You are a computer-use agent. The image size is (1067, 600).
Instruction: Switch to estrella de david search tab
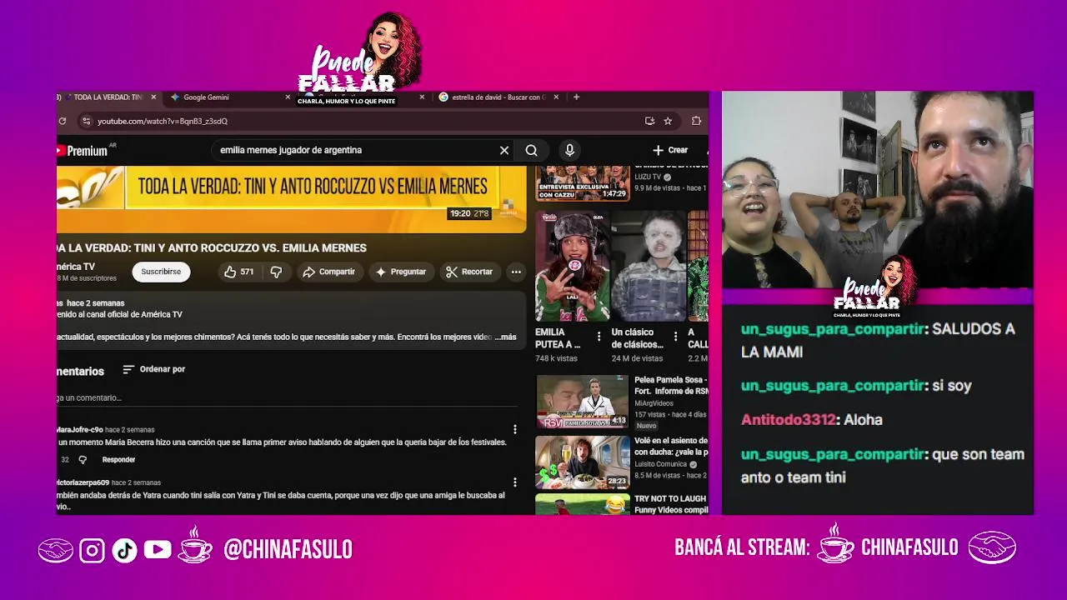(x=498, y=97)
